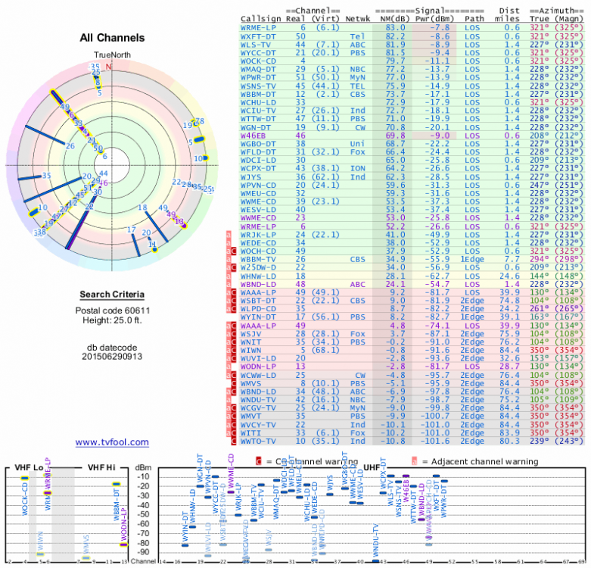The height and width of the screenshot is (568, 591).
Task: Click WMAQ-DT callsign in the table
Action: (x=258, y=70)
